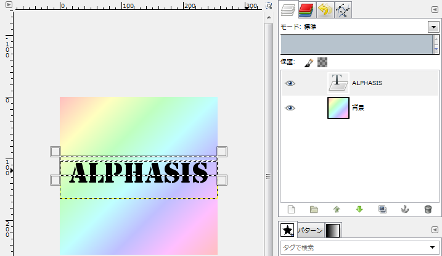442x256 pixels.
Task: Switch to the Layers dialog tab
Action: (288, 10)
